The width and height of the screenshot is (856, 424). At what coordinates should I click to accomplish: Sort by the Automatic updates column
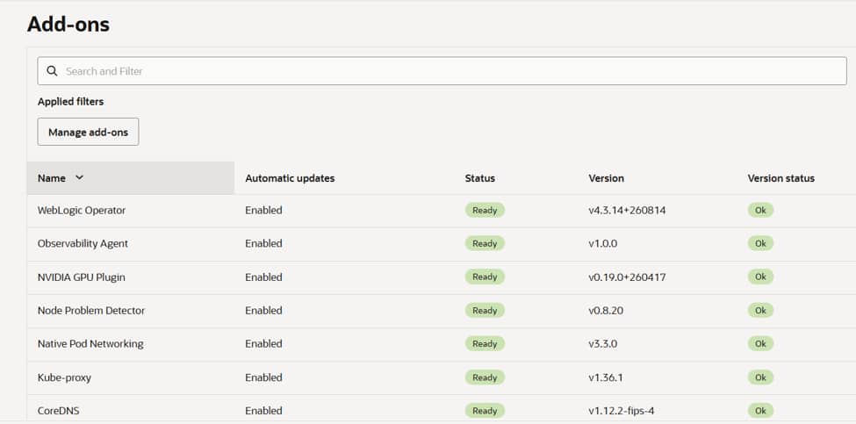tap(290, 178)
